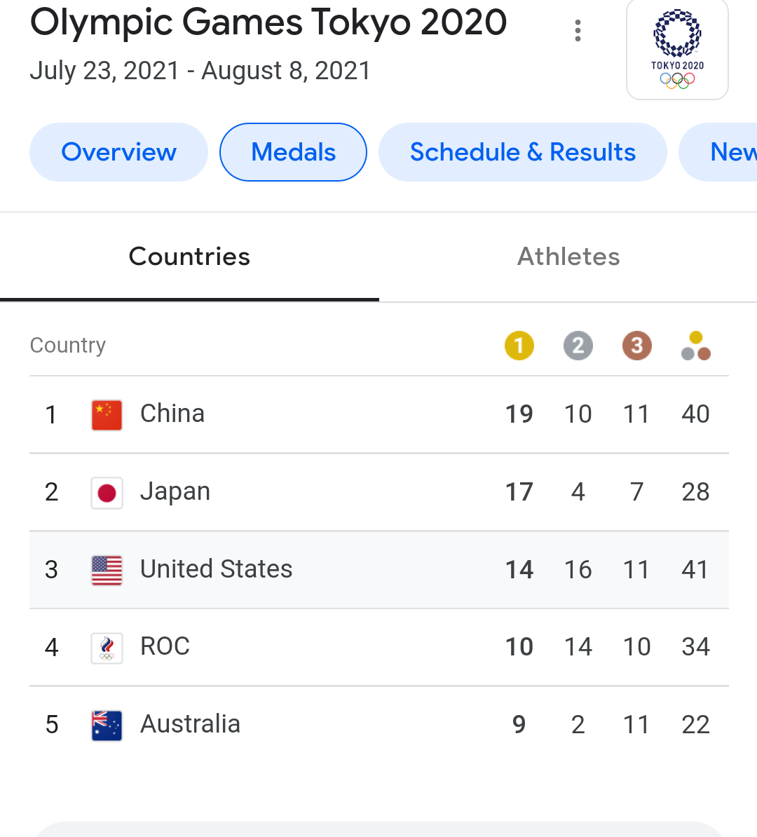Screen dimensions: 757x837
Task: Click the silver medal column icon
Action: [578, 346]
